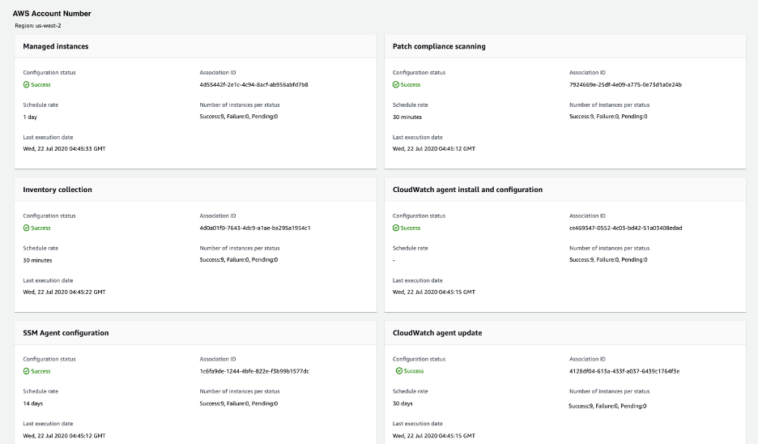Click the association ID beginning with 4128df04

pyautogui.click(x=624, y=371)
